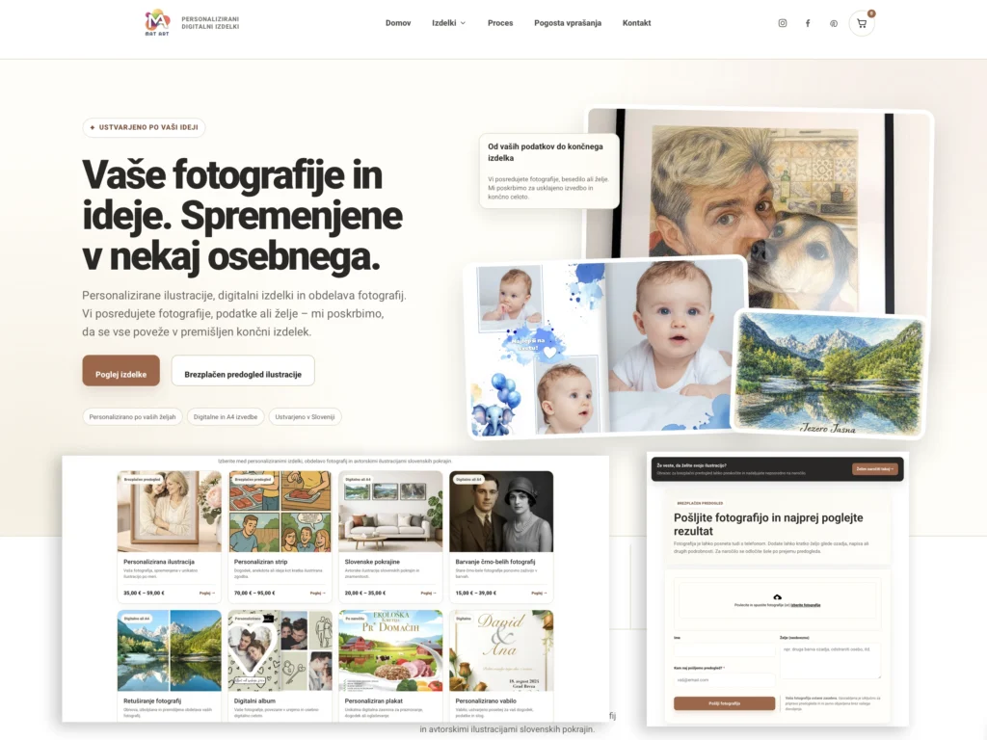Expand the Izdelki menu arrow
987x740 pixels.
463,23
